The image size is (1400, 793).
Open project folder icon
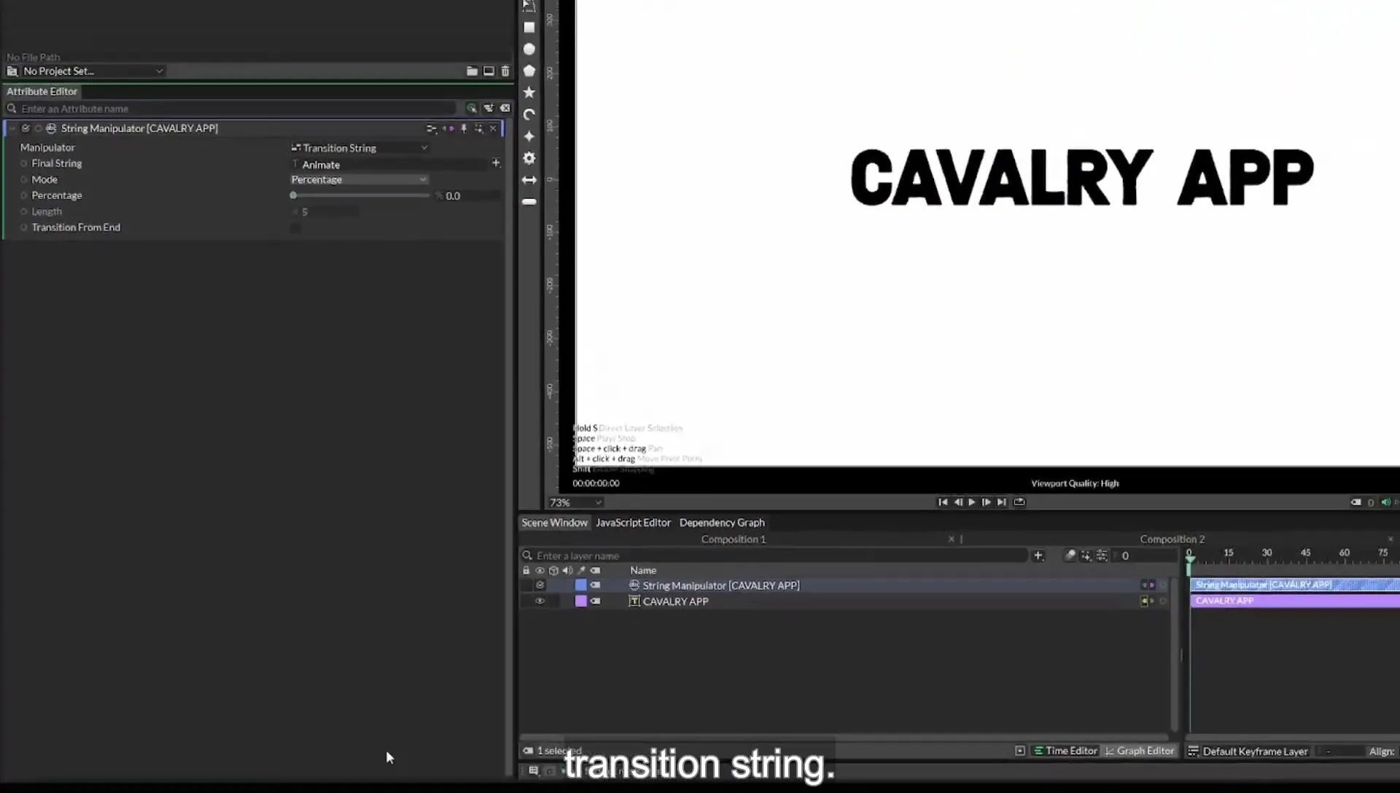click(472, 71)
